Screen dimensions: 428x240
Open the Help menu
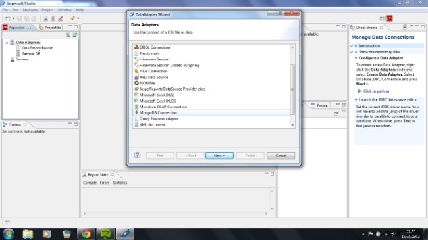tap(80, 10)
